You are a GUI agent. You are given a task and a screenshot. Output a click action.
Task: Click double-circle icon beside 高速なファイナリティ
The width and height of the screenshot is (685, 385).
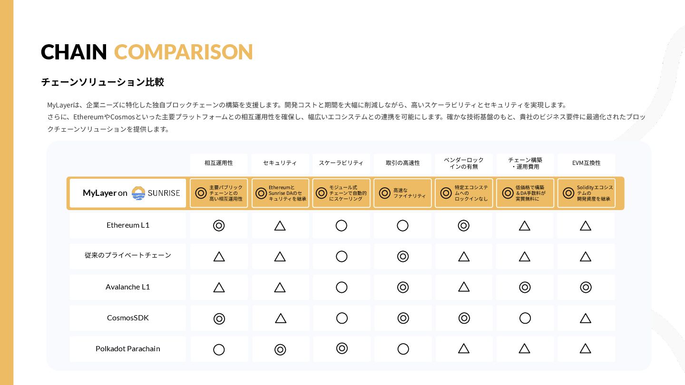tap(385, 193)
